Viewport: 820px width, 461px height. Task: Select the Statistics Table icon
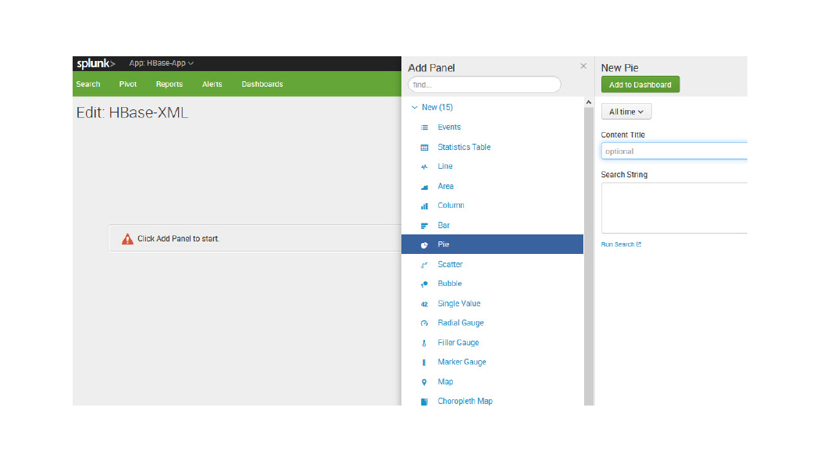[x=424, y=148]
